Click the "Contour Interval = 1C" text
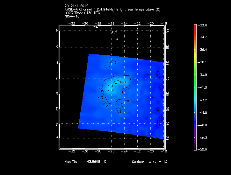 click(149, 162)
